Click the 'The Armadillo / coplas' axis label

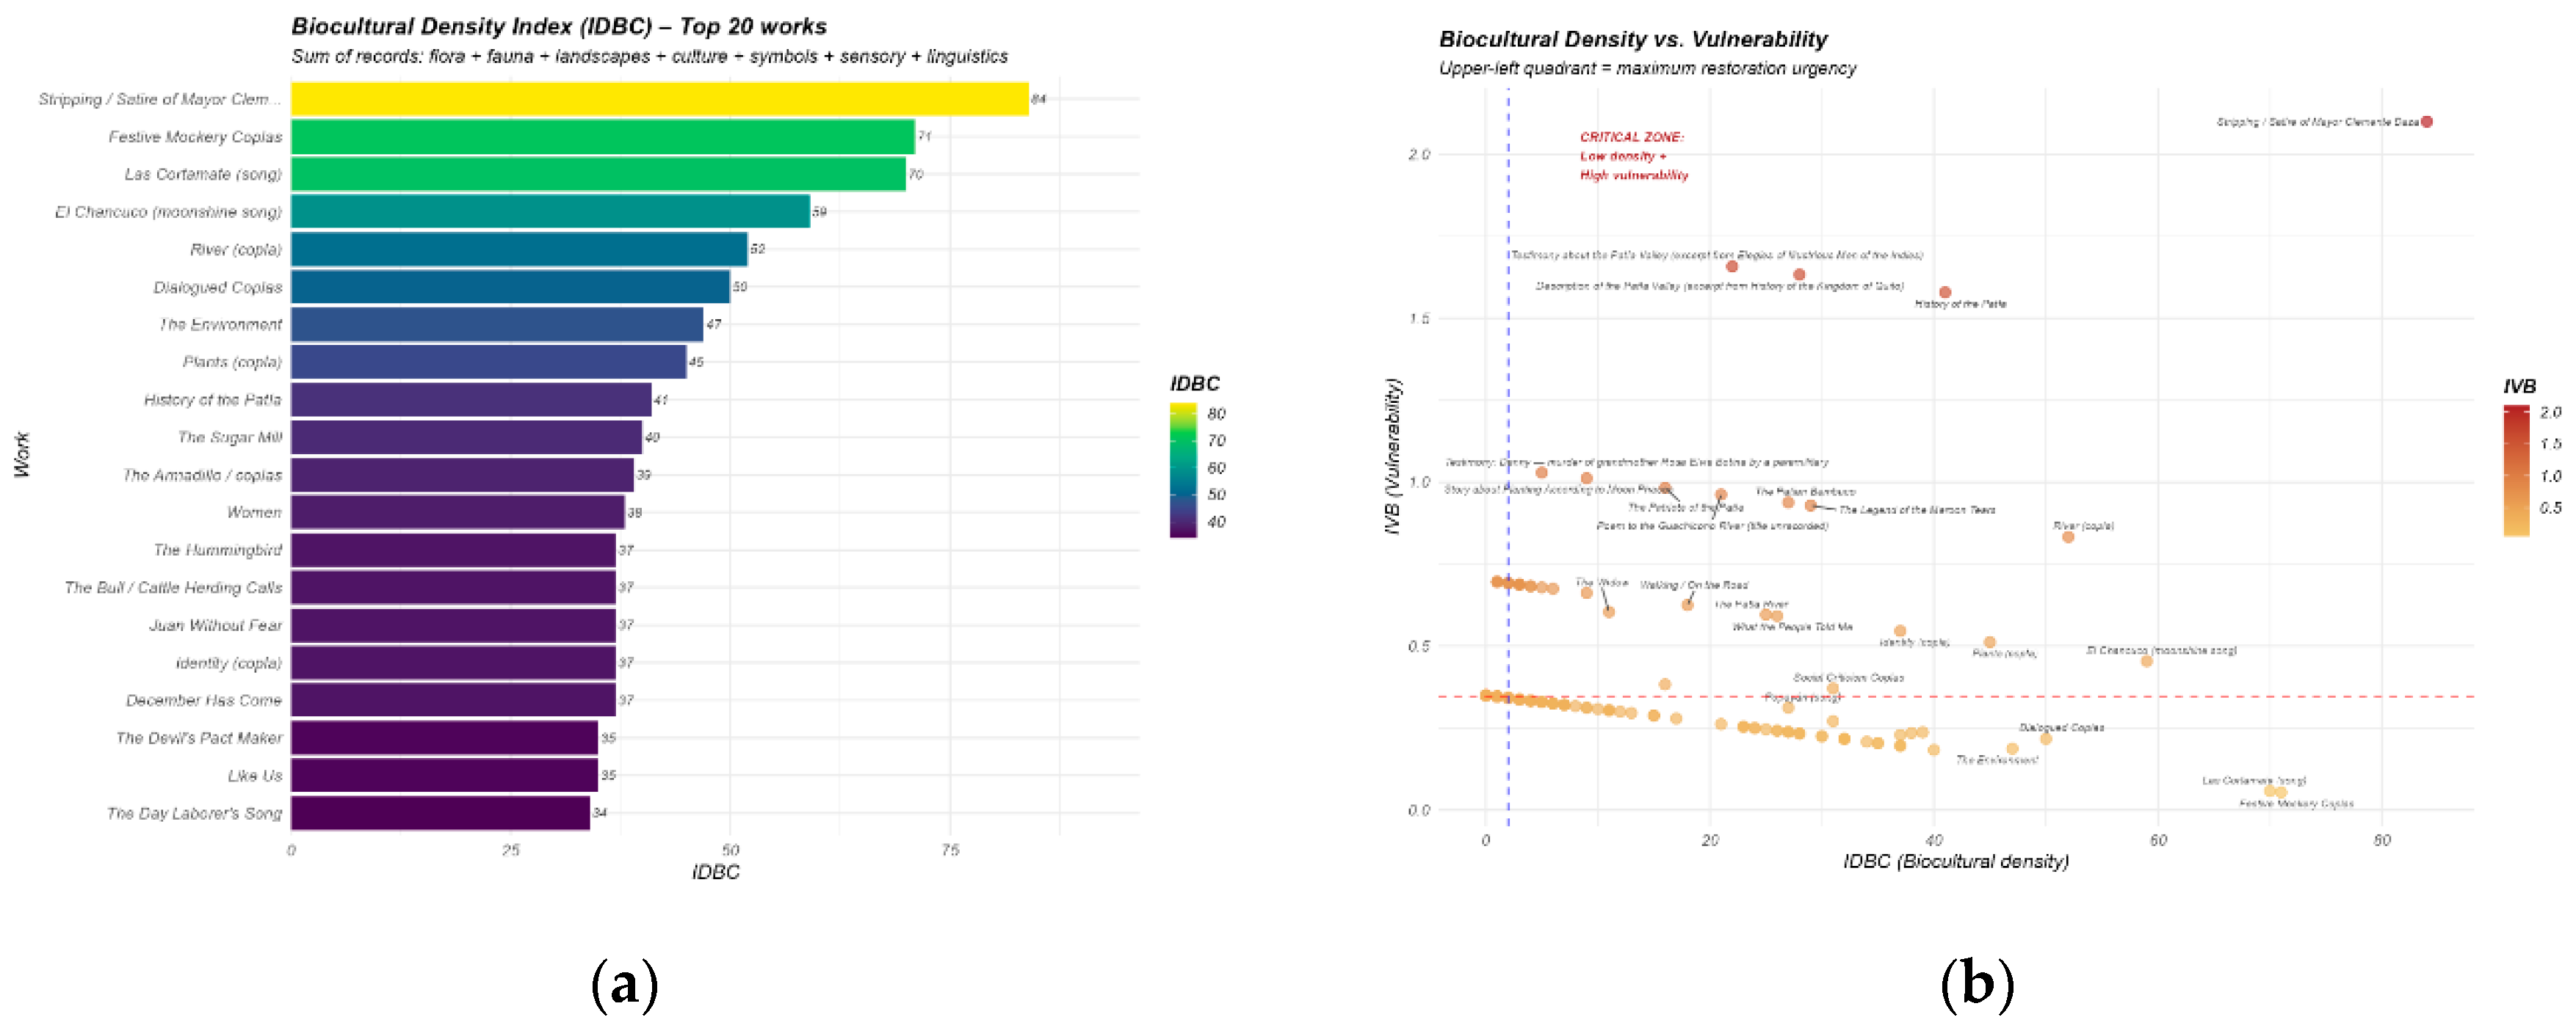click(x=202, y=476)
